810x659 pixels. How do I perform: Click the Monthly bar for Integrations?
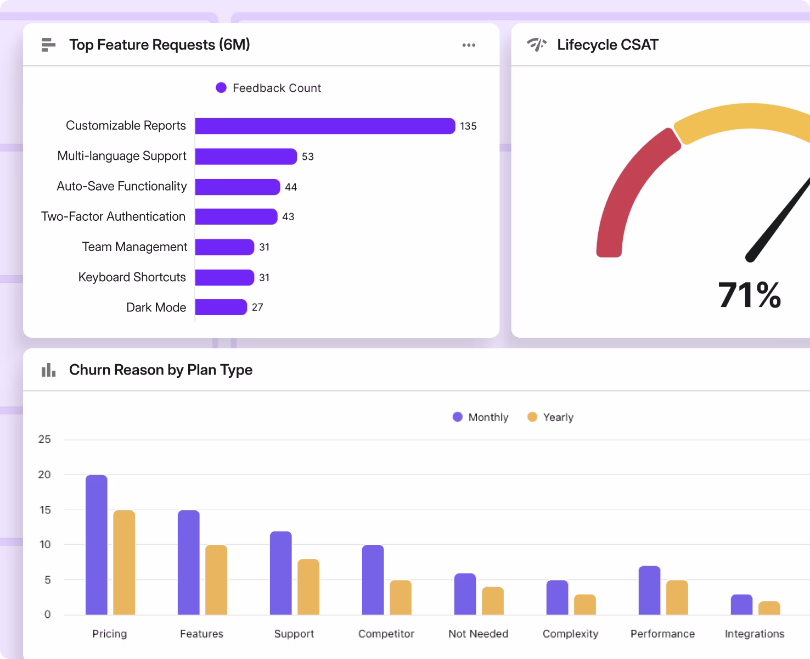(x=742, y=605)
